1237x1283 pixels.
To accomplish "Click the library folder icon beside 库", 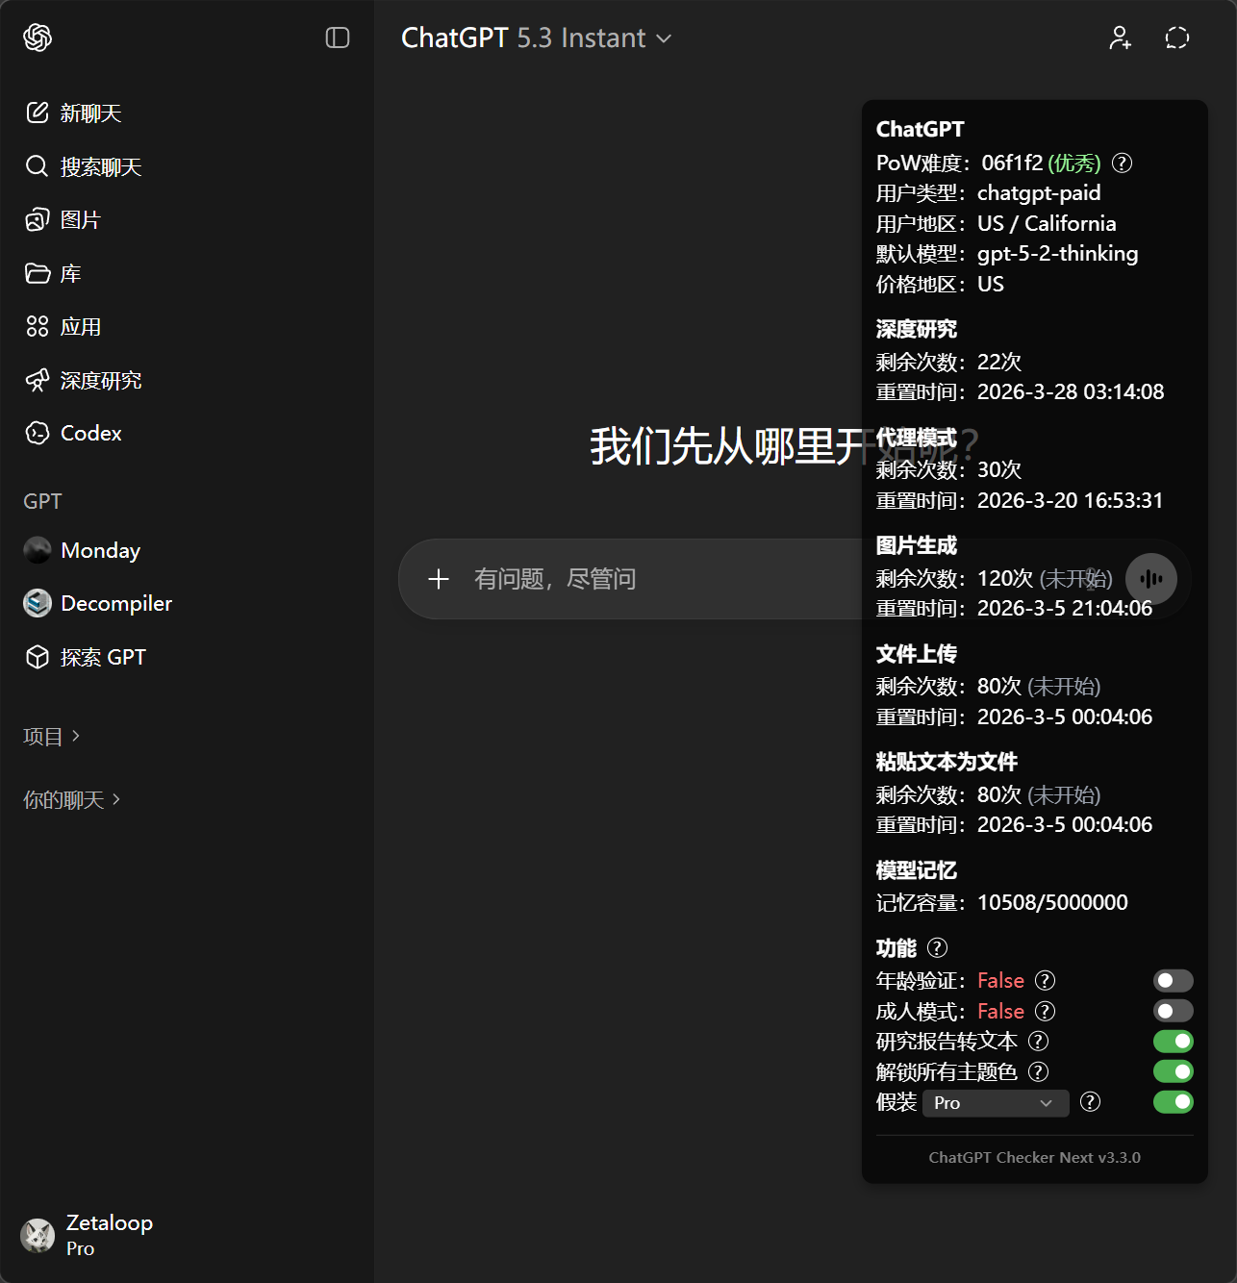I will pyautogui.click(x=37, y=273).
